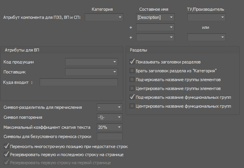
Task: Enable Центрировать название группы элементов
Action: coord(133,88)
